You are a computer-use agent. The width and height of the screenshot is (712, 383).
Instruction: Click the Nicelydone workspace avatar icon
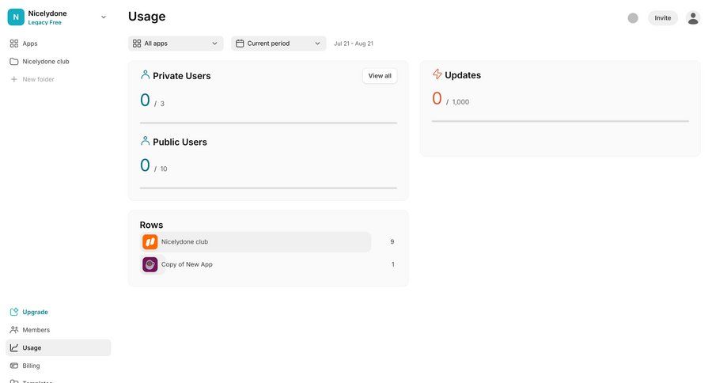(16, 17)
